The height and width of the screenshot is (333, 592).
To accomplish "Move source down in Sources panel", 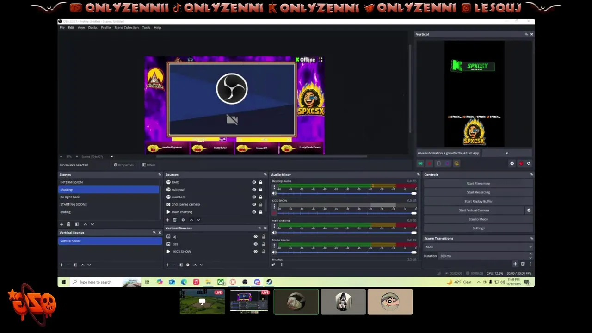I will [198, 220].
